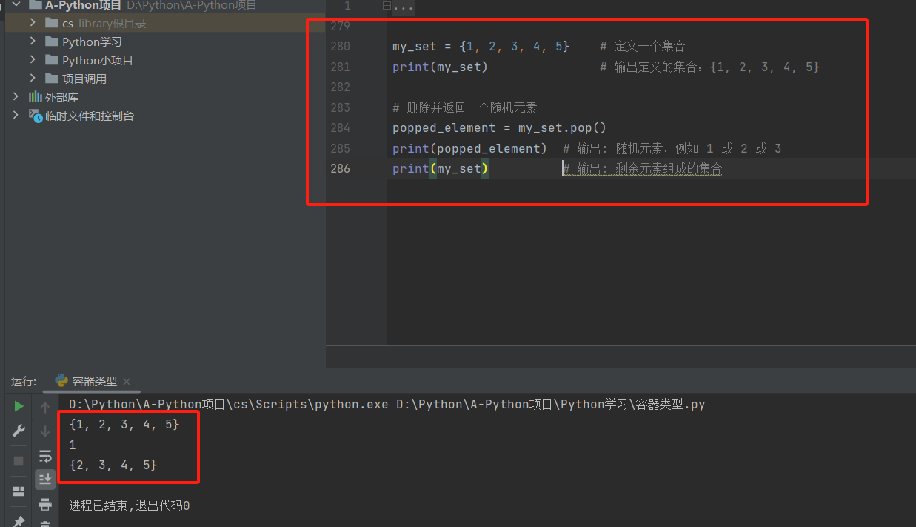
Task: Click the '运行:' panel label
Action: 24,381
